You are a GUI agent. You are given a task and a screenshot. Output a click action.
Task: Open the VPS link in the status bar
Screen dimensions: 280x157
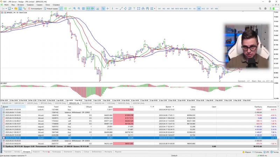(266, 152)
